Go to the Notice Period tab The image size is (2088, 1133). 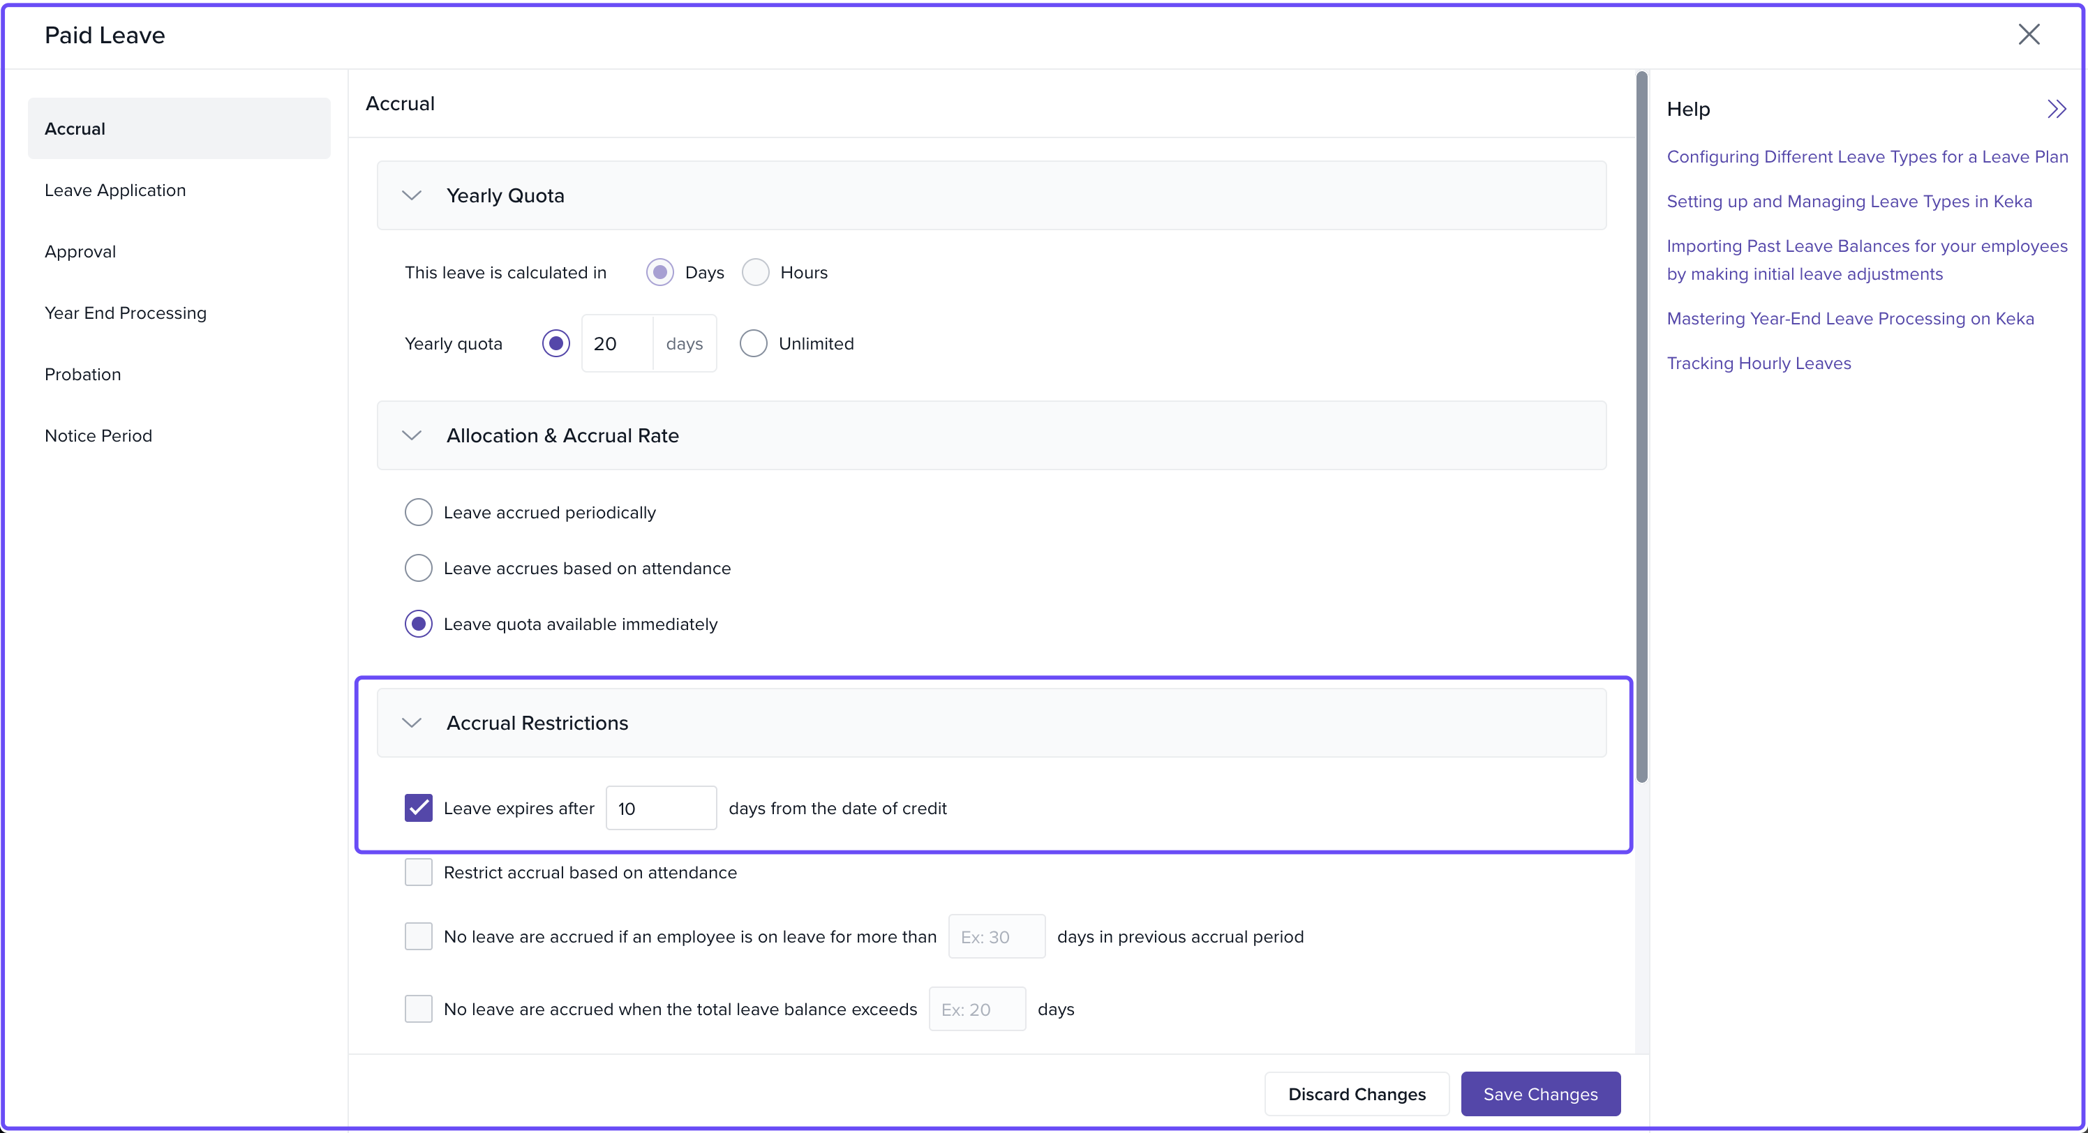98,436
